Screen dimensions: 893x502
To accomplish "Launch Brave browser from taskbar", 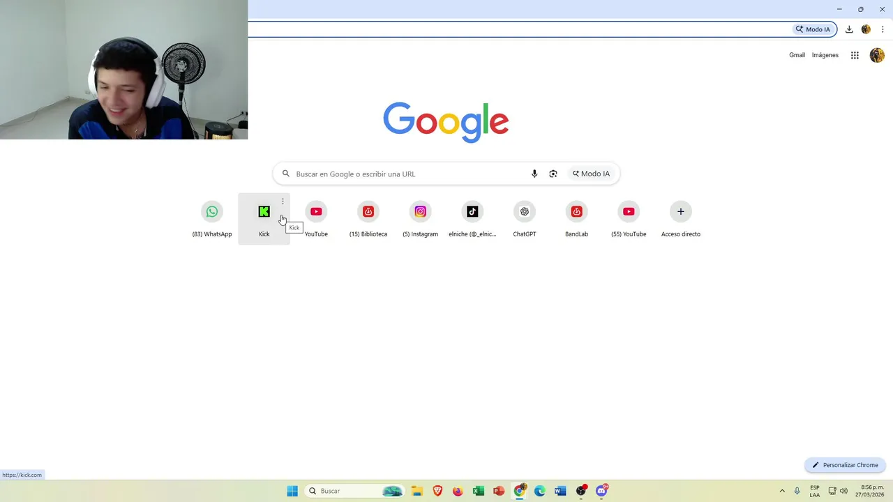I will (437, 491).
